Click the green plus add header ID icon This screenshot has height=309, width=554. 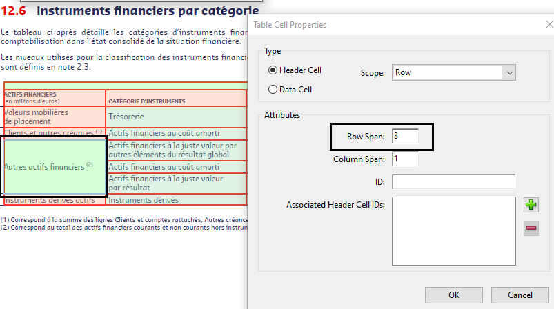(x=531, y=205)
